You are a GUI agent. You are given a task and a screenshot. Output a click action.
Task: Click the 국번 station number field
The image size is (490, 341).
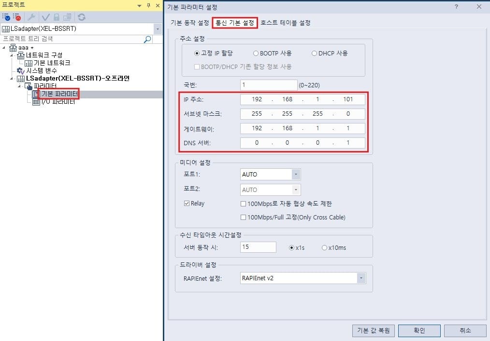pos(269,85)
